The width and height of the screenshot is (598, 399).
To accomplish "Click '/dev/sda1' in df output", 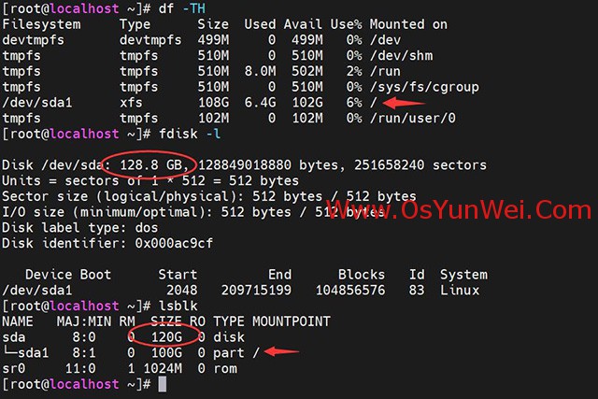I will 37,103.
